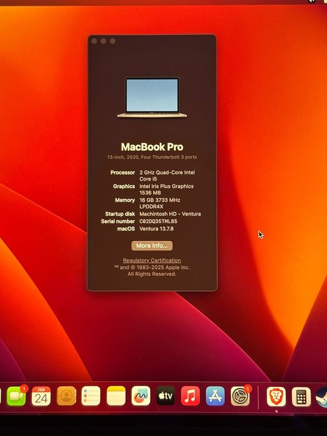Minimize the About This Mac window

click(x=103, y=41)
